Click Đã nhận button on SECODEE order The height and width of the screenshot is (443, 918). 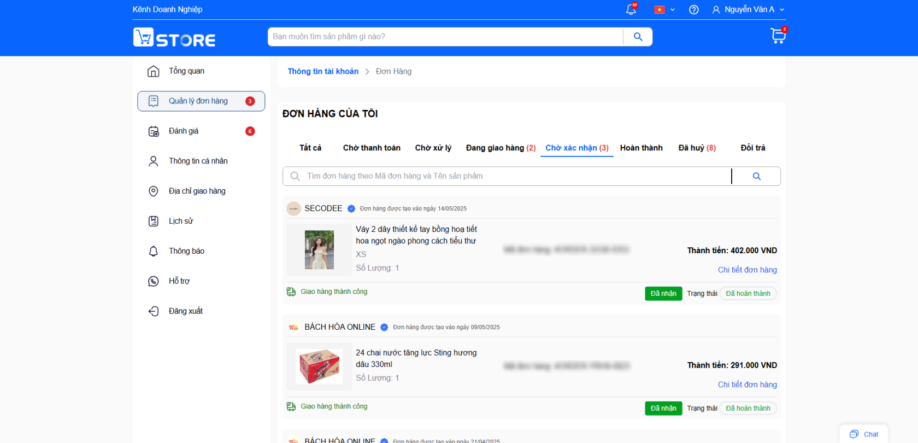[x=663, y=294]
